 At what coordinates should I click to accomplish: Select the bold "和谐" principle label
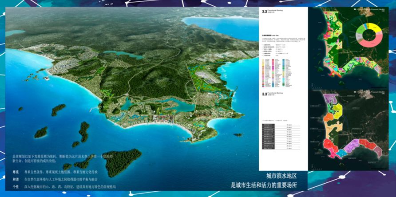pyautogui.click(x=16, y=179)
